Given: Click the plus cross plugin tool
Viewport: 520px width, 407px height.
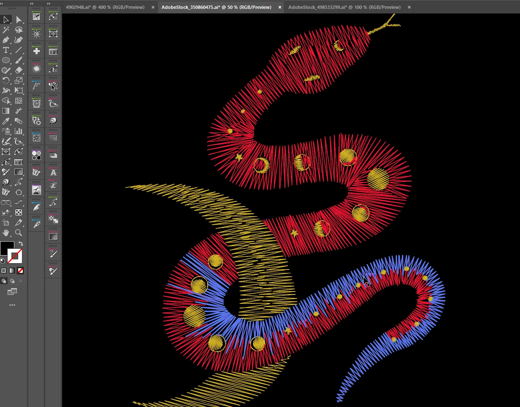Looking at the screenshot, I should pos(36,51).
